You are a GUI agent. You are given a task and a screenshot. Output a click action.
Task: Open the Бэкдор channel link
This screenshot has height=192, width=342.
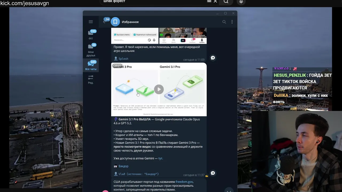pos(123,166)
